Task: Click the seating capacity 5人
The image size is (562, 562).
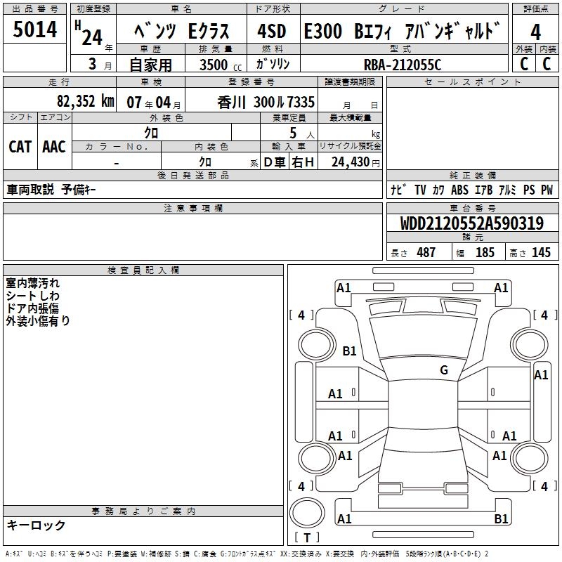Action: coord(302,133)
